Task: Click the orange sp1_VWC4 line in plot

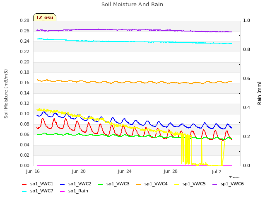Action: [x=135, y=82]
